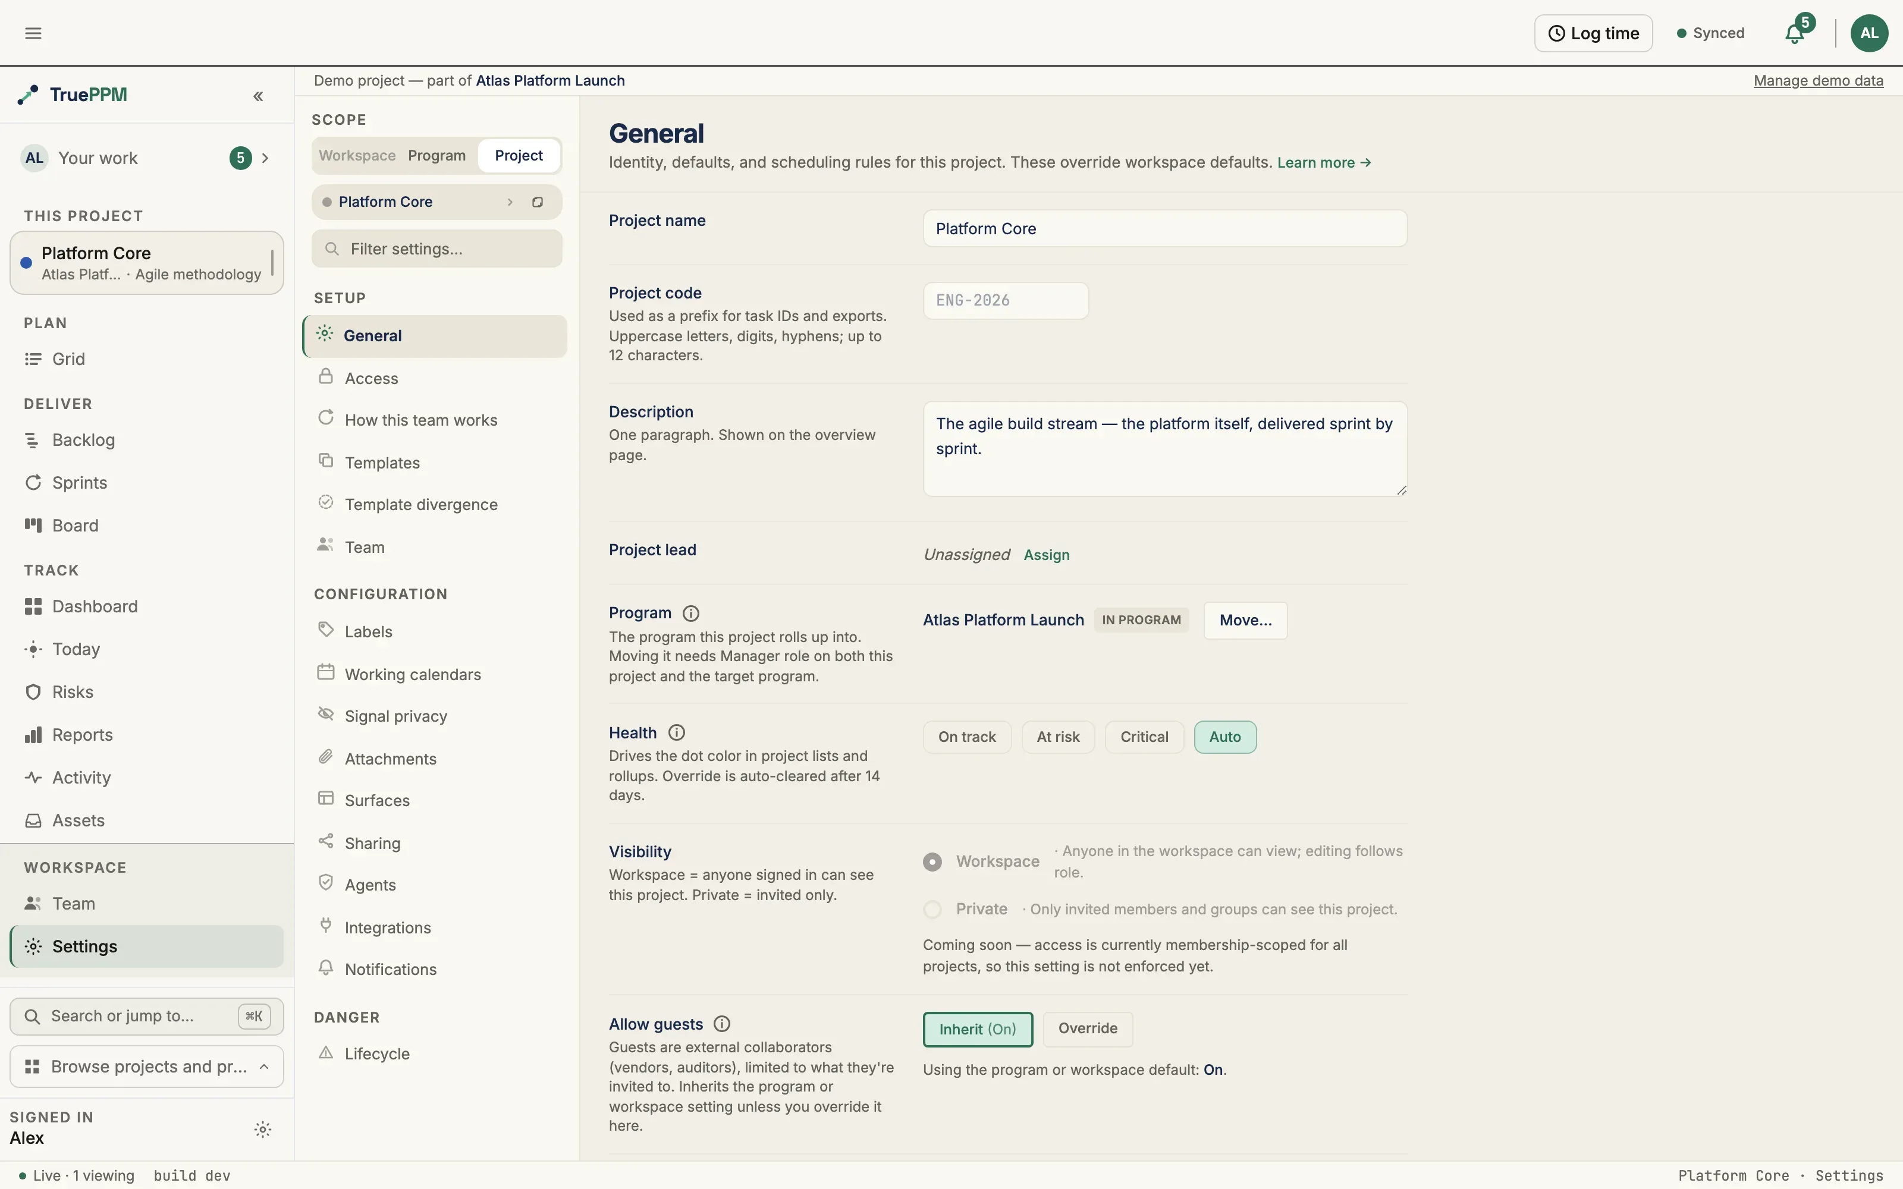Screen dimensions: 1903x1189
Task: Open Risks shield item in sidebar
Action: [x=146, y=692]
